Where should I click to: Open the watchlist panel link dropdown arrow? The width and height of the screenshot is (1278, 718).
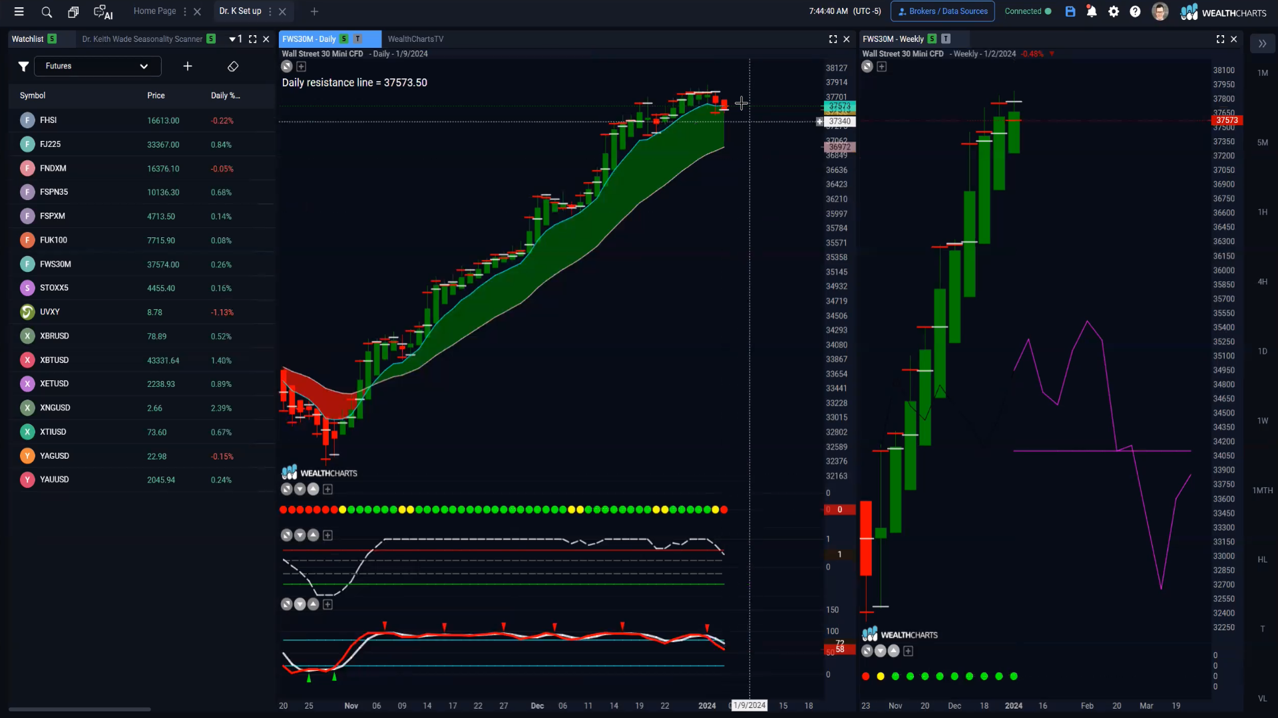(x=232, y=39)
